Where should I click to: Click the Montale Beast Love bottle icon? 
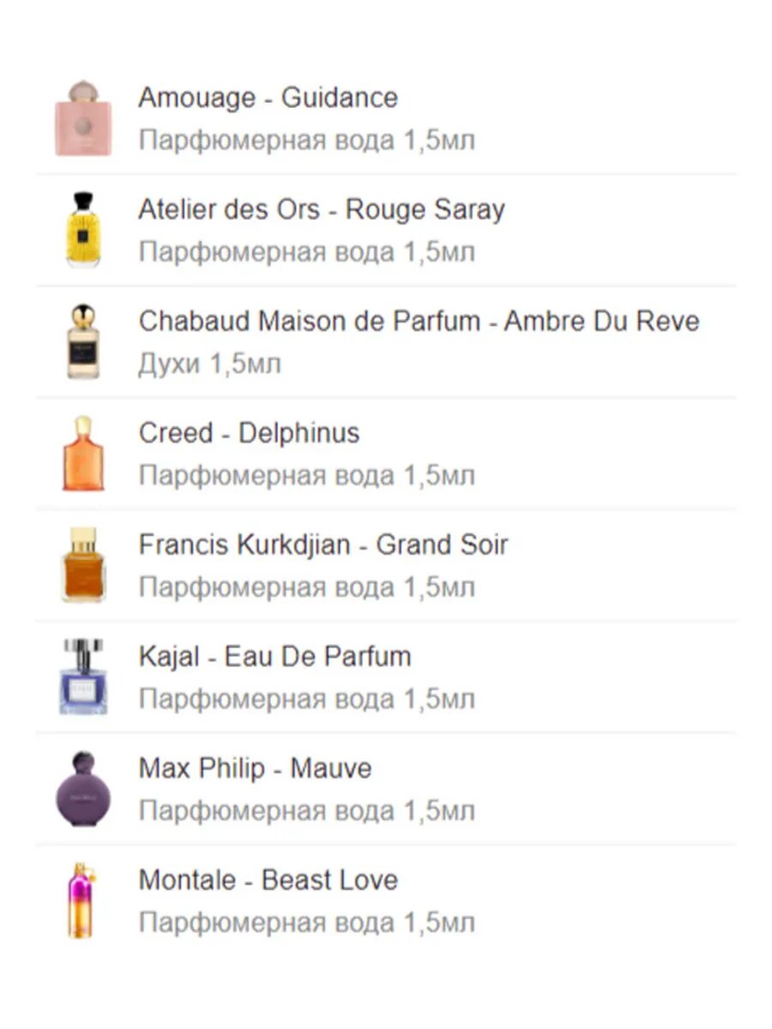(83, 900)
